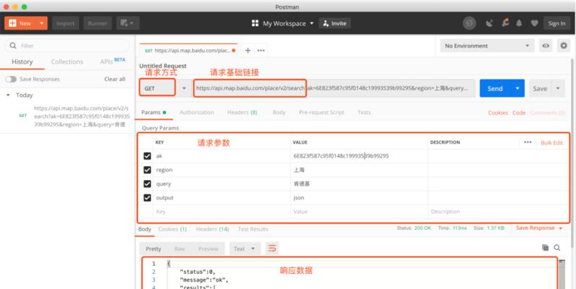
Task: Click Sign In
Action: click(x=557, y=23)
